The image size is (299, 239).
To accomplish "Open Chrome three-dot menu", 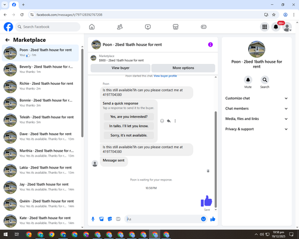I will (x=294, y=15).
